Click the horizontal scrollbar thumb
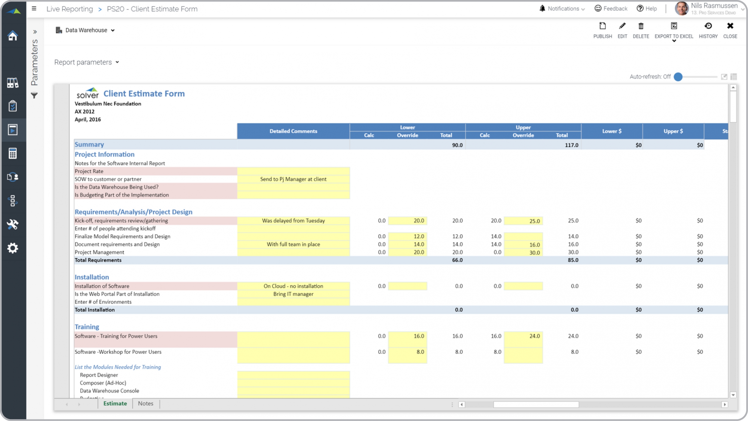 pyautogui.click(x=536, y=404)
